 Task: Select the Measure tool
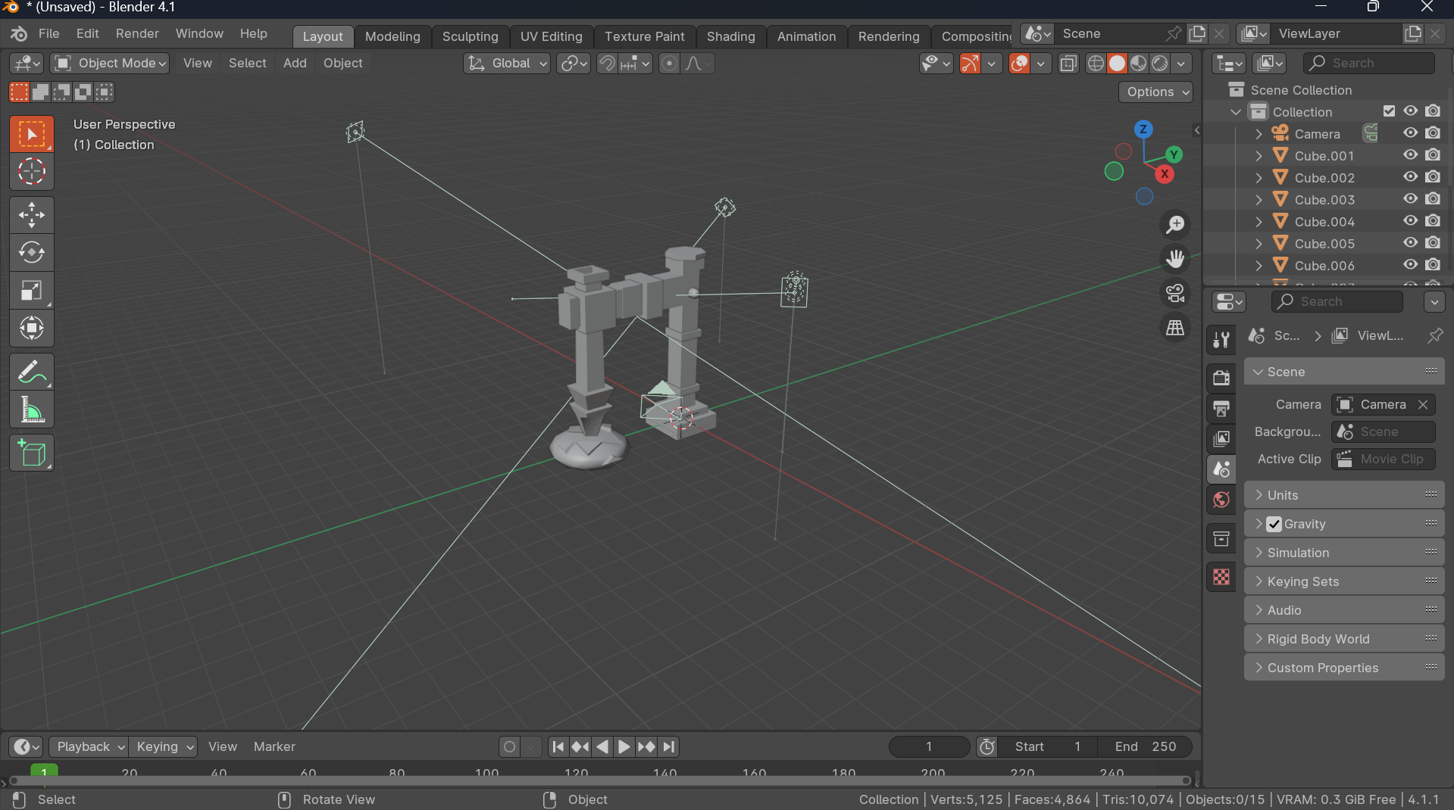point(31,410)
